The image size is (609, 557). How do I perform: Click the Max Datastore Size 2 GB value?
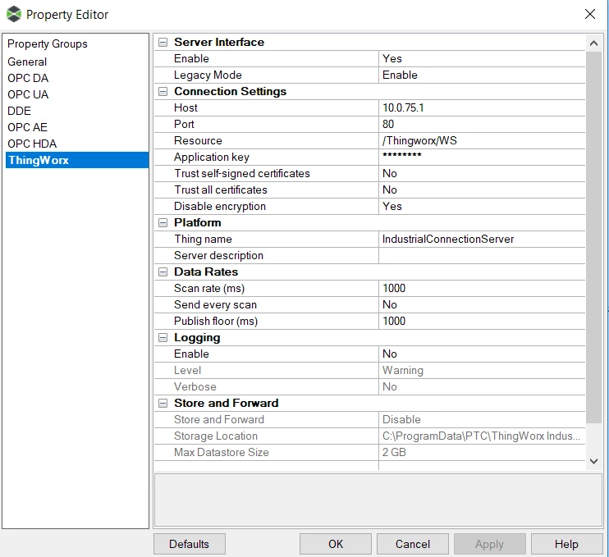click(x=482, y=452)
